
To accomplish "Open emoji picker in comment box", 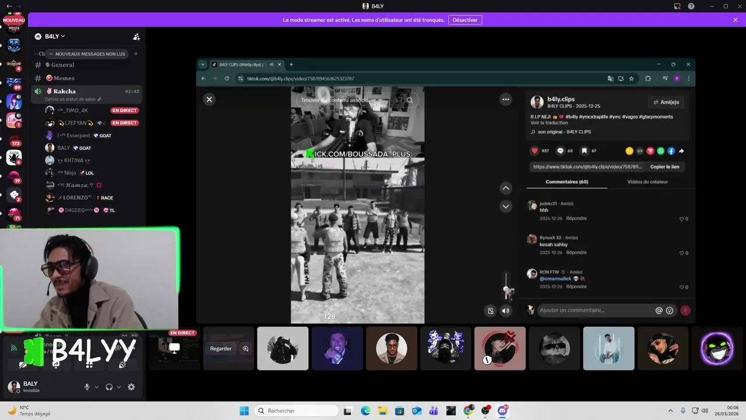I will 670,310.
